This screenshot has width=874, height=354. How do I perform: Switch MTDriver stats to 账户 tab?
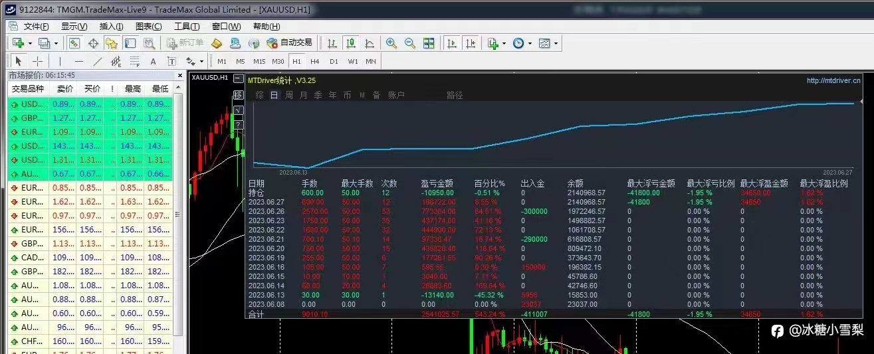[397, 95]
